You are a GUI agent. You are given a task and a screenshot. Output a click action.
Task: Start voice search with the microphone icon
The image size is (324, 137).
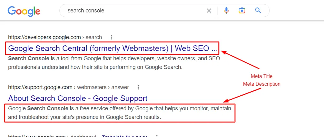click(227, 11)
